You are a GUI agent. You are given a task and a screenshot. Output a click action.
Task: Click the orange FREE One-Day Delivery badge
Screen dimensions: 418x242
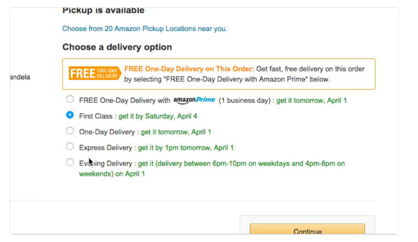click(95, 73)
